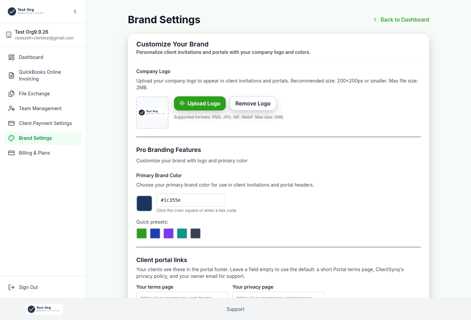Open Team Management page
471x320 pixels.
point(43,108)
